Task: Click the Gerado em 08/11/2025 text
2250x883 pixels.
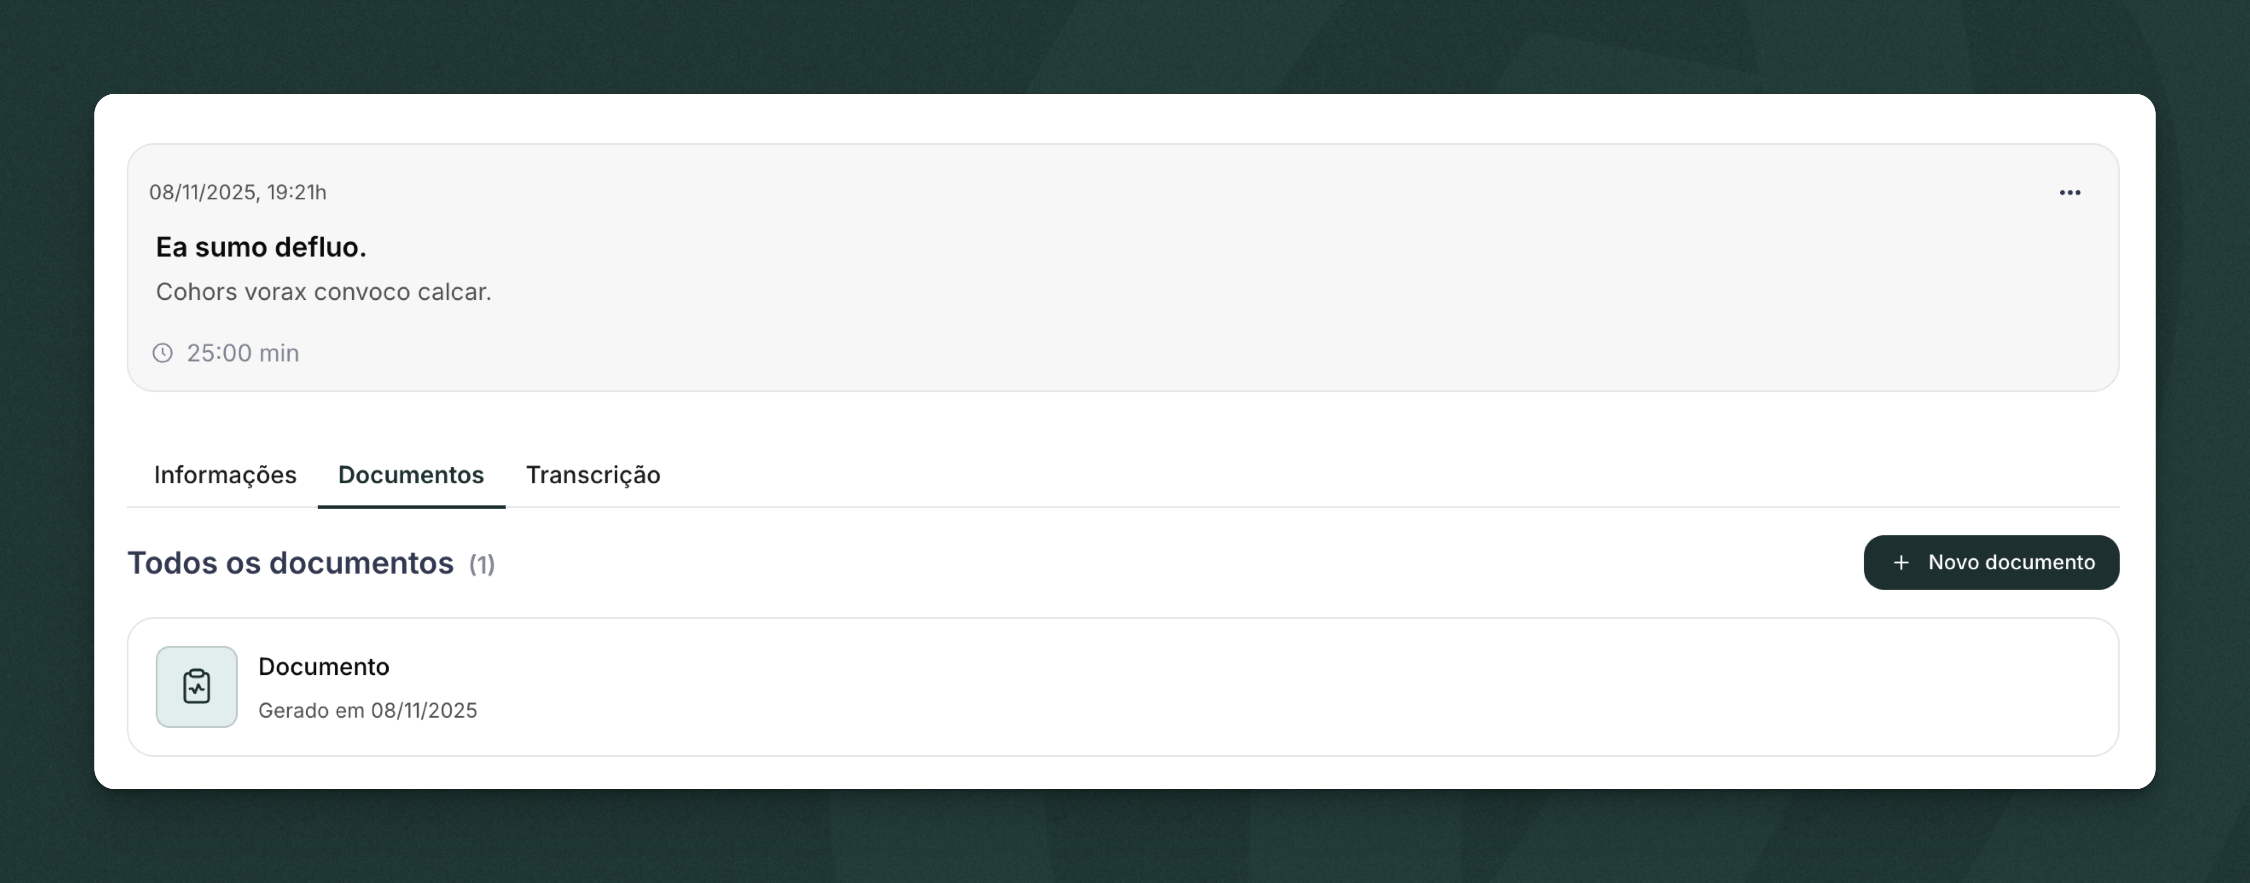Action: click(x=367, y=710)
